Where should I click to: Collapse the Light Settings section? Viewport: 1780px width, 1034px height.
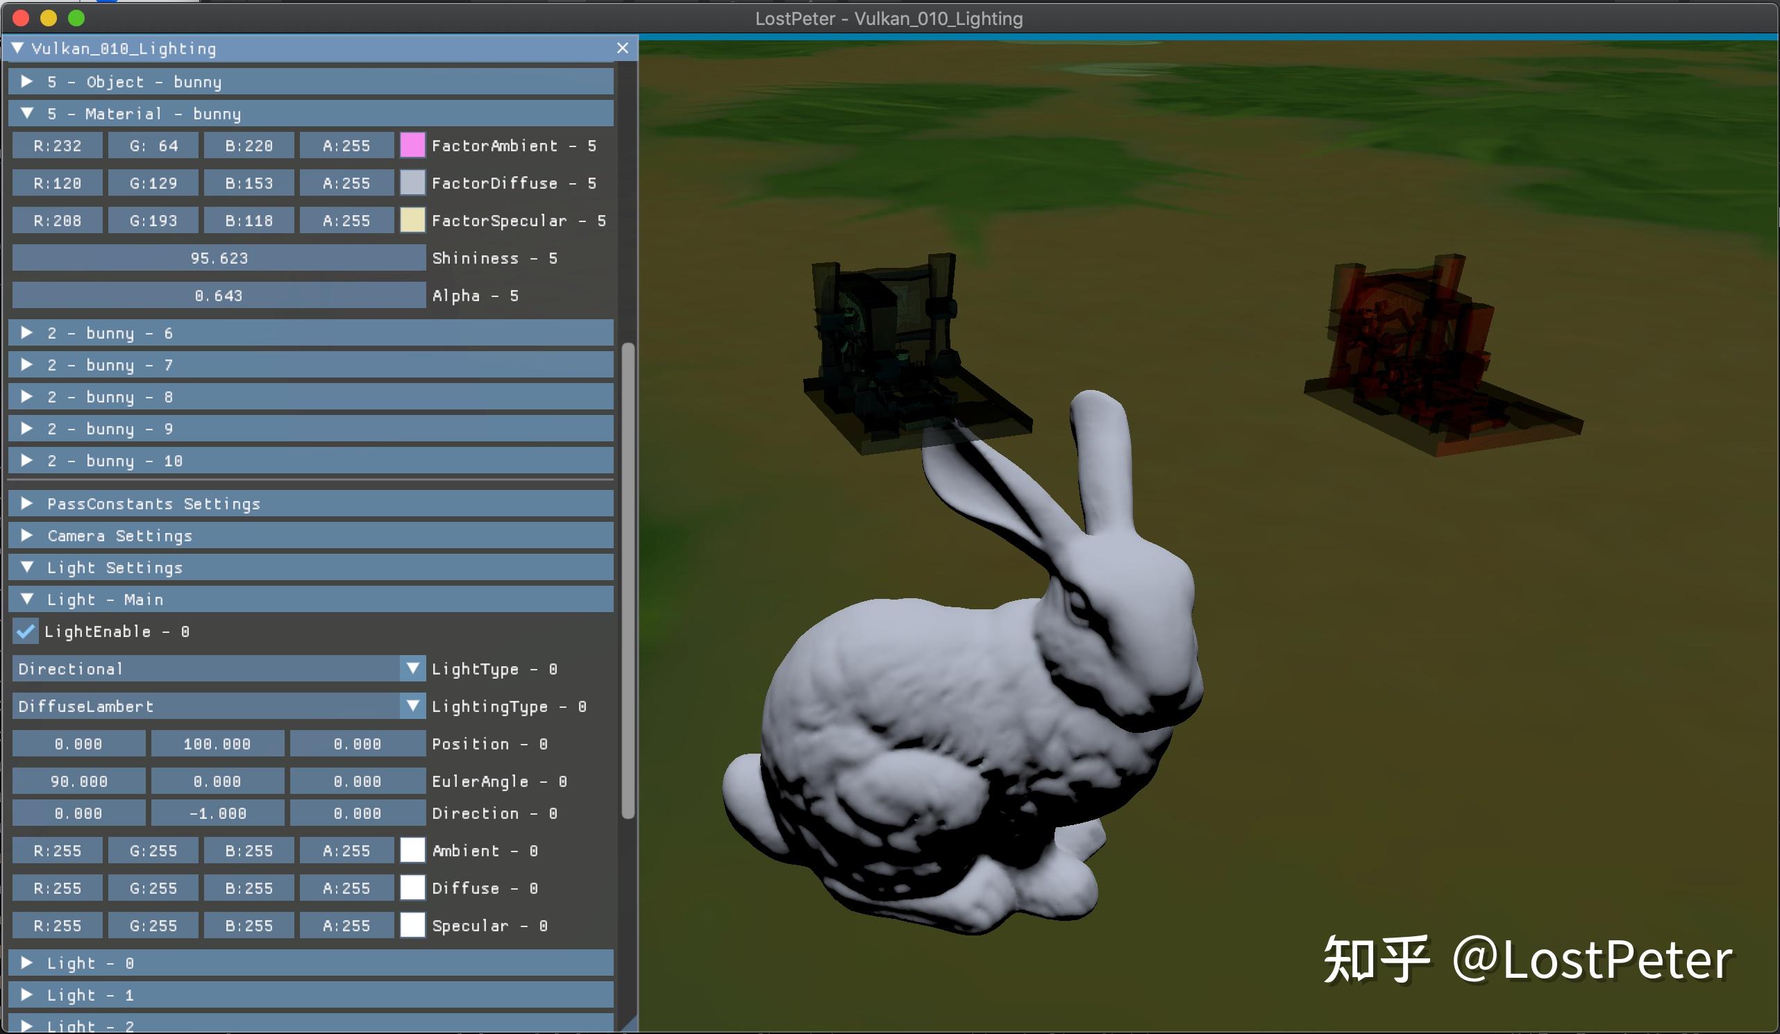(x=28, y=567)
